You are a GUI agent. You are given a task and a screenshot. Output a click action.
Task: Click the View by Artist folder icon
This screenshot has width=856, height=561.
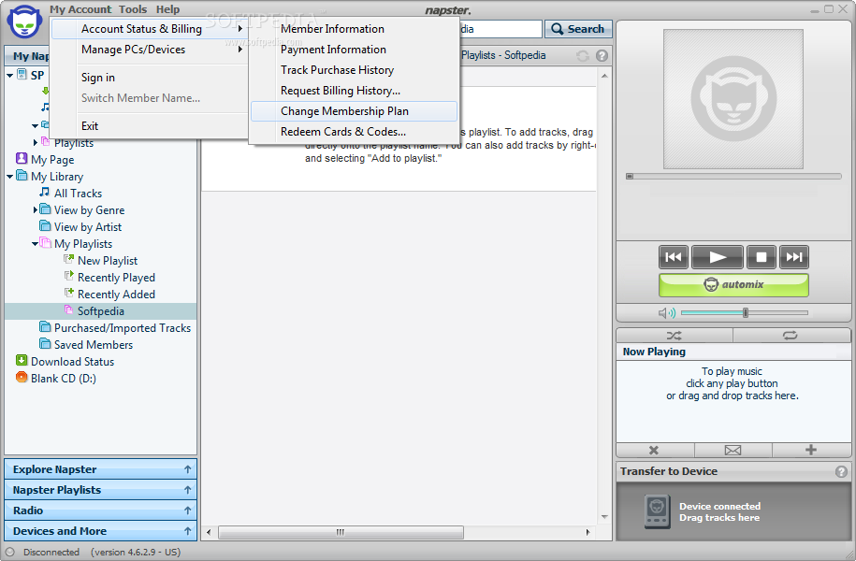pos(45,226)
